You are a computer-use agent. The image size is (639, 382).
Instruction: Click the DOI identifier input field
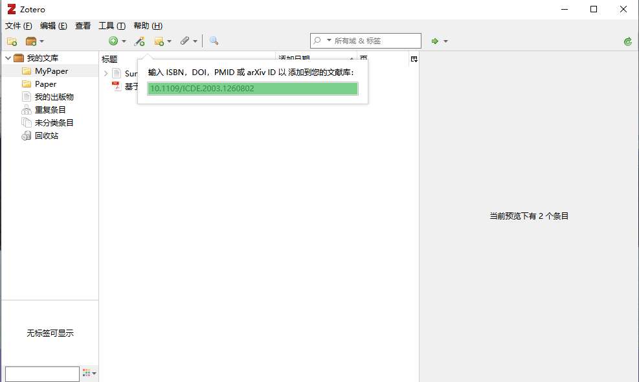252,89
